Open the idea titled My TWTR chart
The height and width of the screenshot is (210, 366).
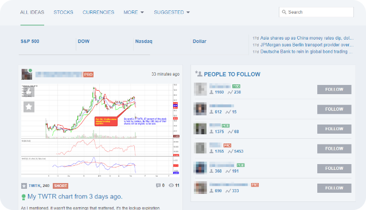pyautogui.click(x=75, y=196)
